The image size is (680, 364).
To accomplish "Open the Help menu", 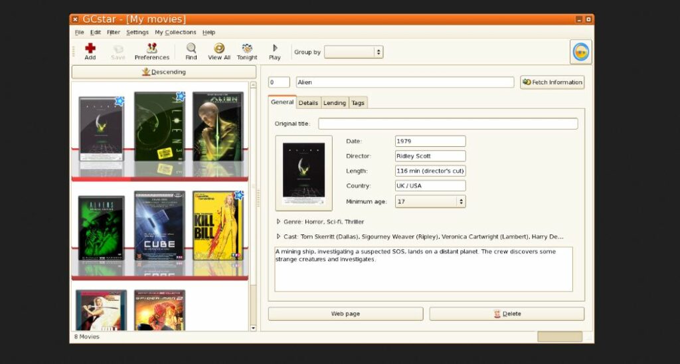I will [x=209, y=32].
